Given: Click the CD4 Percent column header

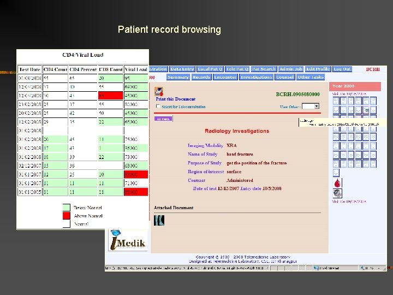Looking at the screenshot, I should tap(83, 69).
